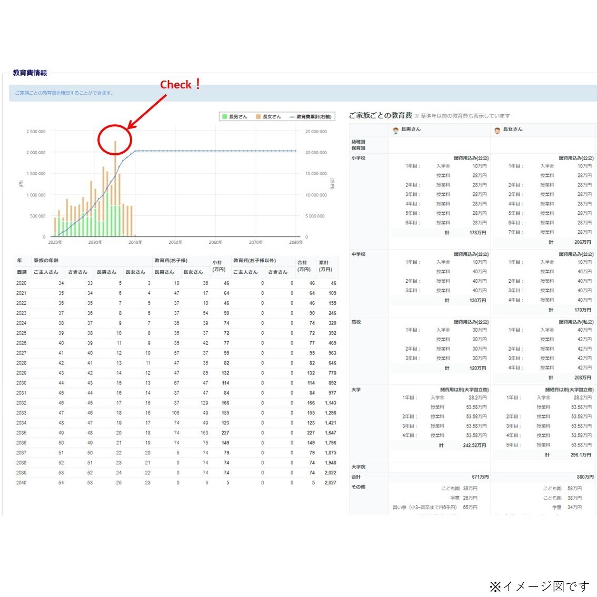Click the 671万円 grand total
597x597 pixels.
[481, 476]
